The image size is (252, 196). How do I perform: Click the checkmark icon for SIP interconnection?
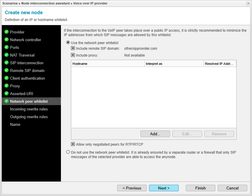tap(6, 63)
